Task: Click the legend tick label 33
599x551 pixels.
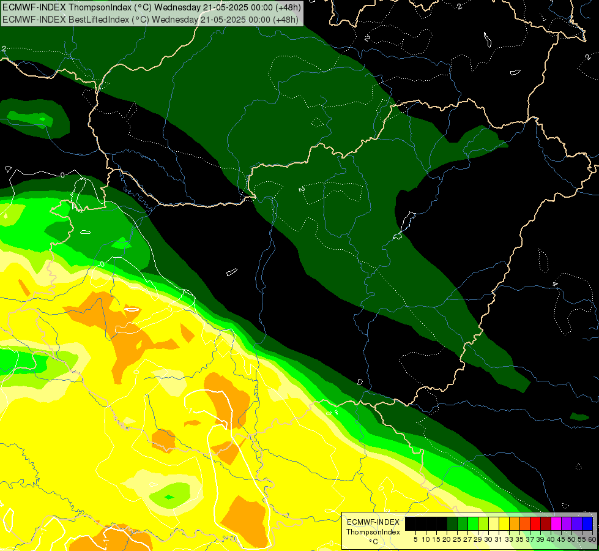Action: click(509, 539)
